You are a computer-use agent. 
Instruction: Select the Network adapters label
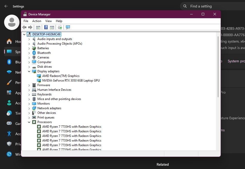[x=49, y=108]
